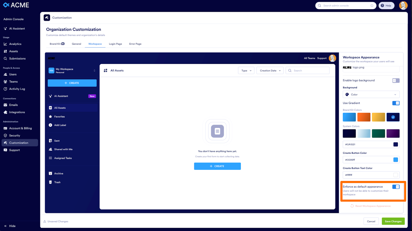
Task: Switch to the Login Page tab
Action: point(115,44)
